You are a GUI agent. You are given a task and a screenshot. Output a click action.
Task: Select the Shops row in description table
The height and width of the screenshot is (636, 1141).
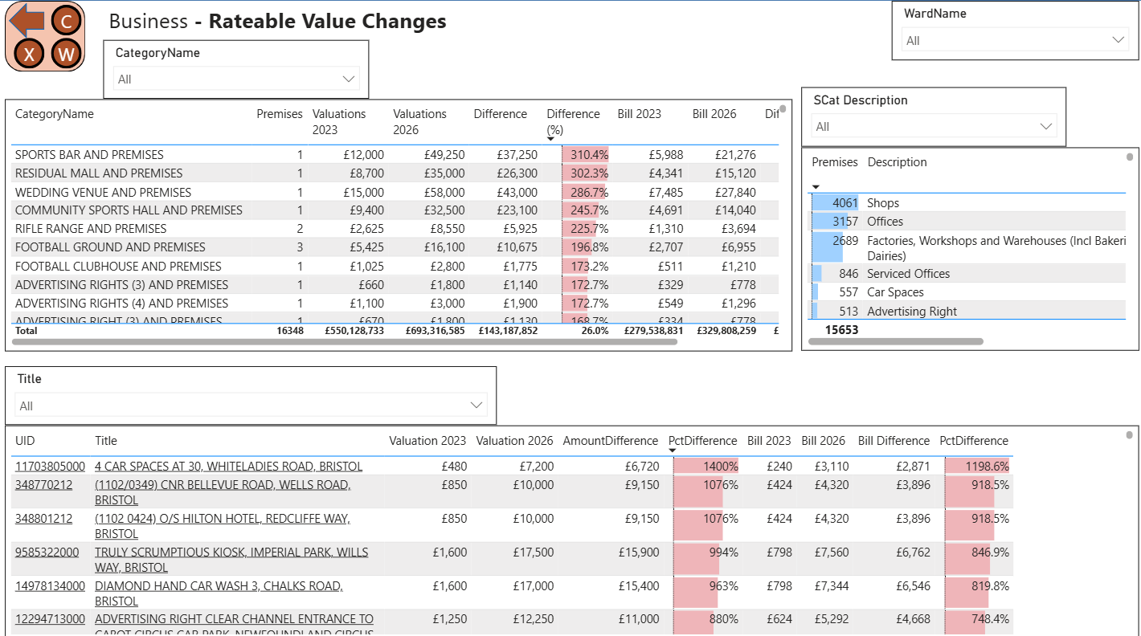point(883,203)
